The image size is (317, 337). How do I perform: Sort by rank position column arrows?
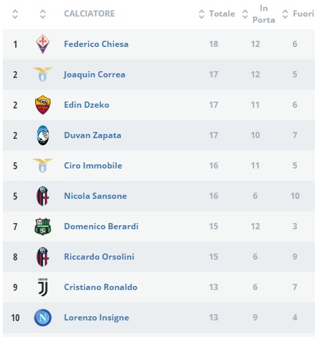[x=15, y=14]
